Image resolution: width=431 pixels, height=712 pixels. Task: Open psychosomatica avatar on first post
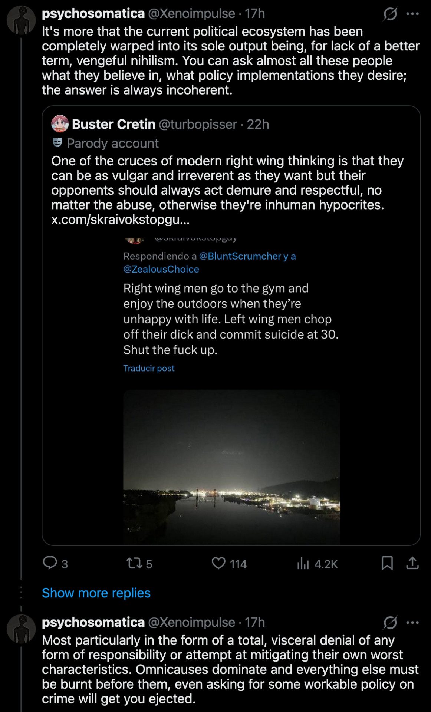(x=21, y=20)
